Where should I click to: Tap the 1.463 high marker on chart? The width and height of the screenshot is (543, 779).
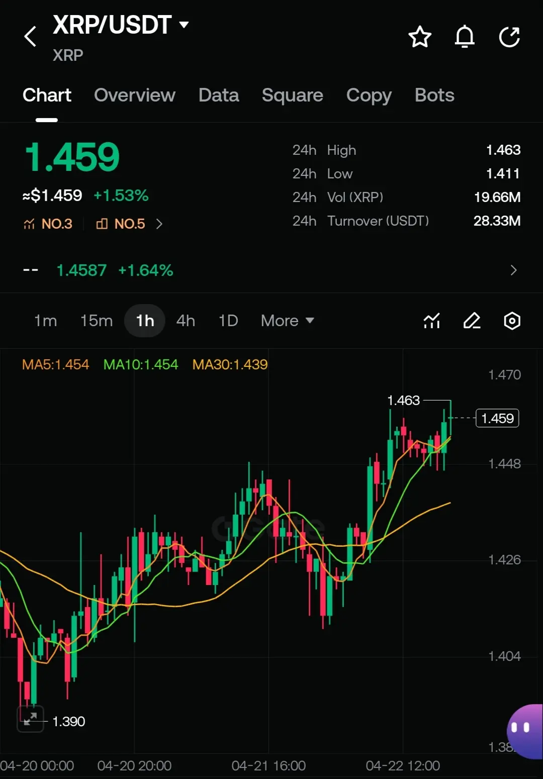point(403,400)
